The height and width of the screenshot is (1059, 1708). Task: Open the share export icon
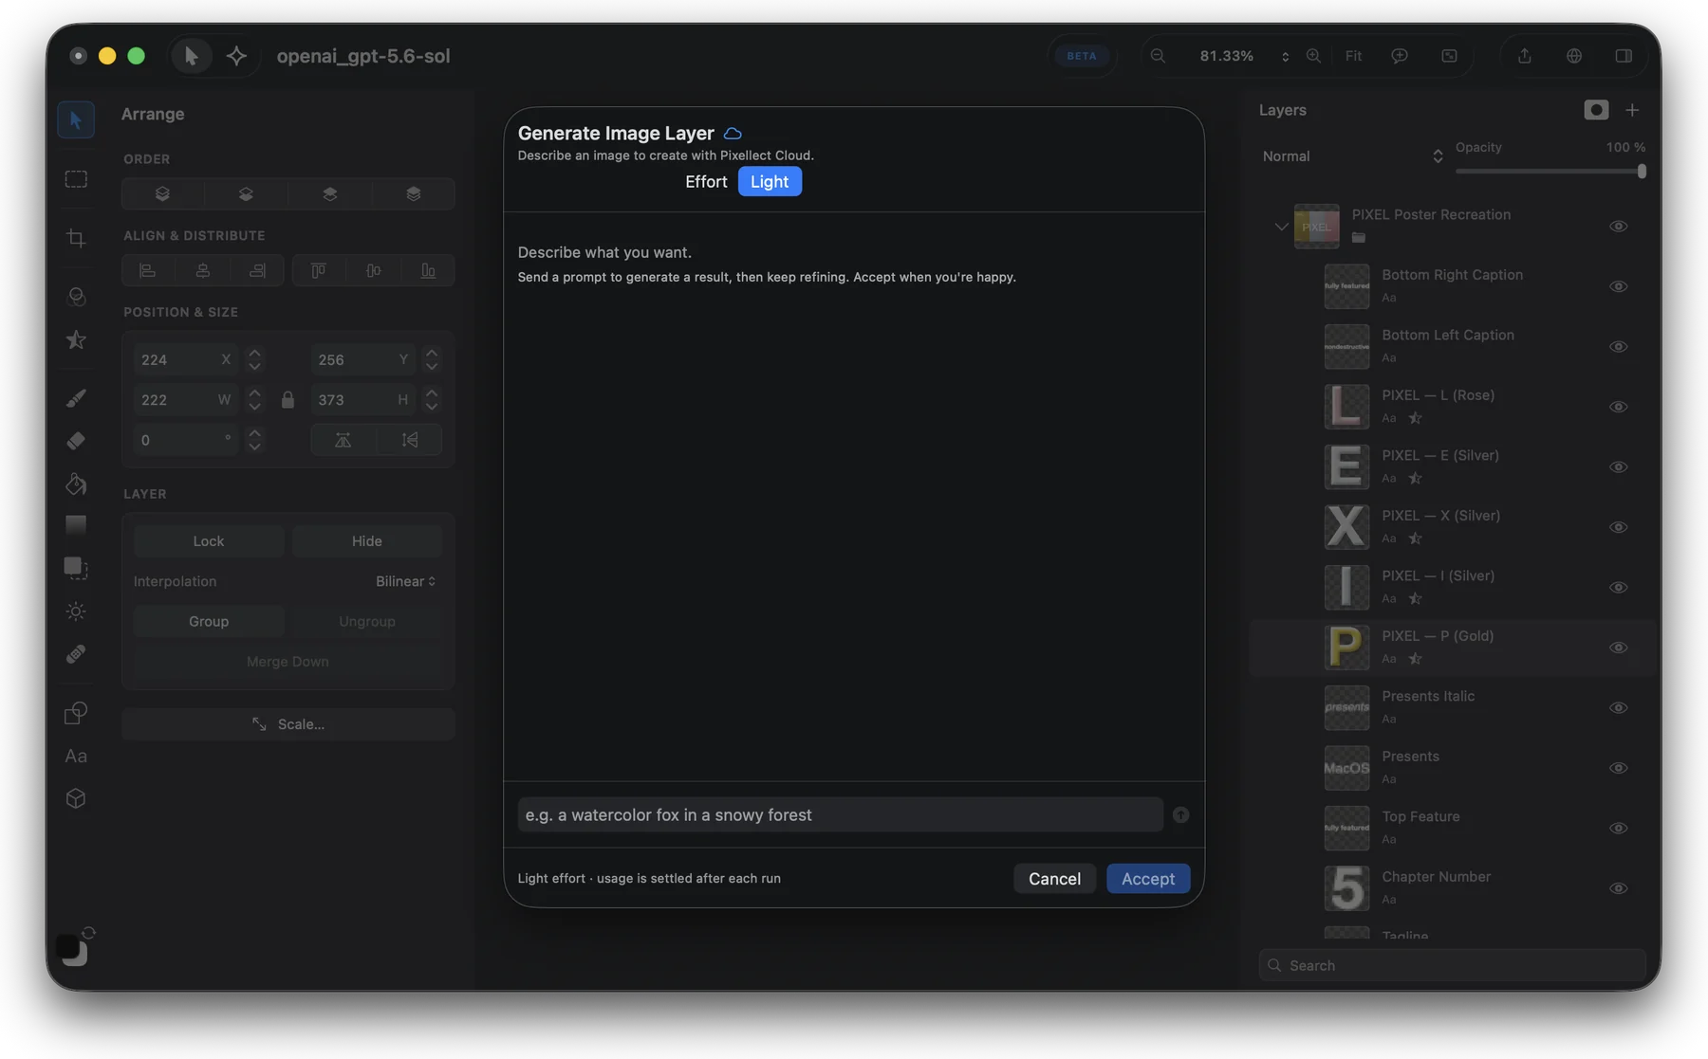click(x=1525, y=56)
